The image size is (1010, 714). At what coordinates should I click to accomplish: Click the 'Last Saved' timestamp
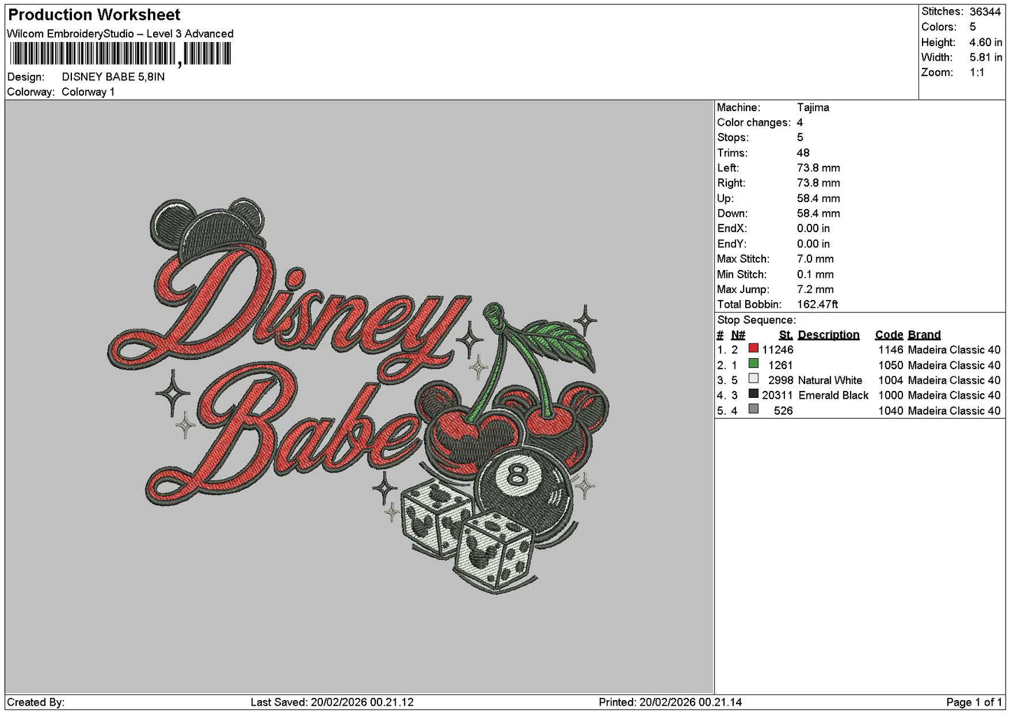point(332,703)
